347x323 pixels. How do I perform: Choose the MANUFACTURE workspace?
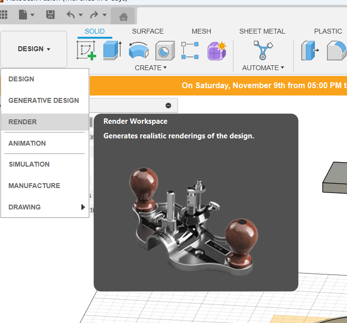click(45, 186)
